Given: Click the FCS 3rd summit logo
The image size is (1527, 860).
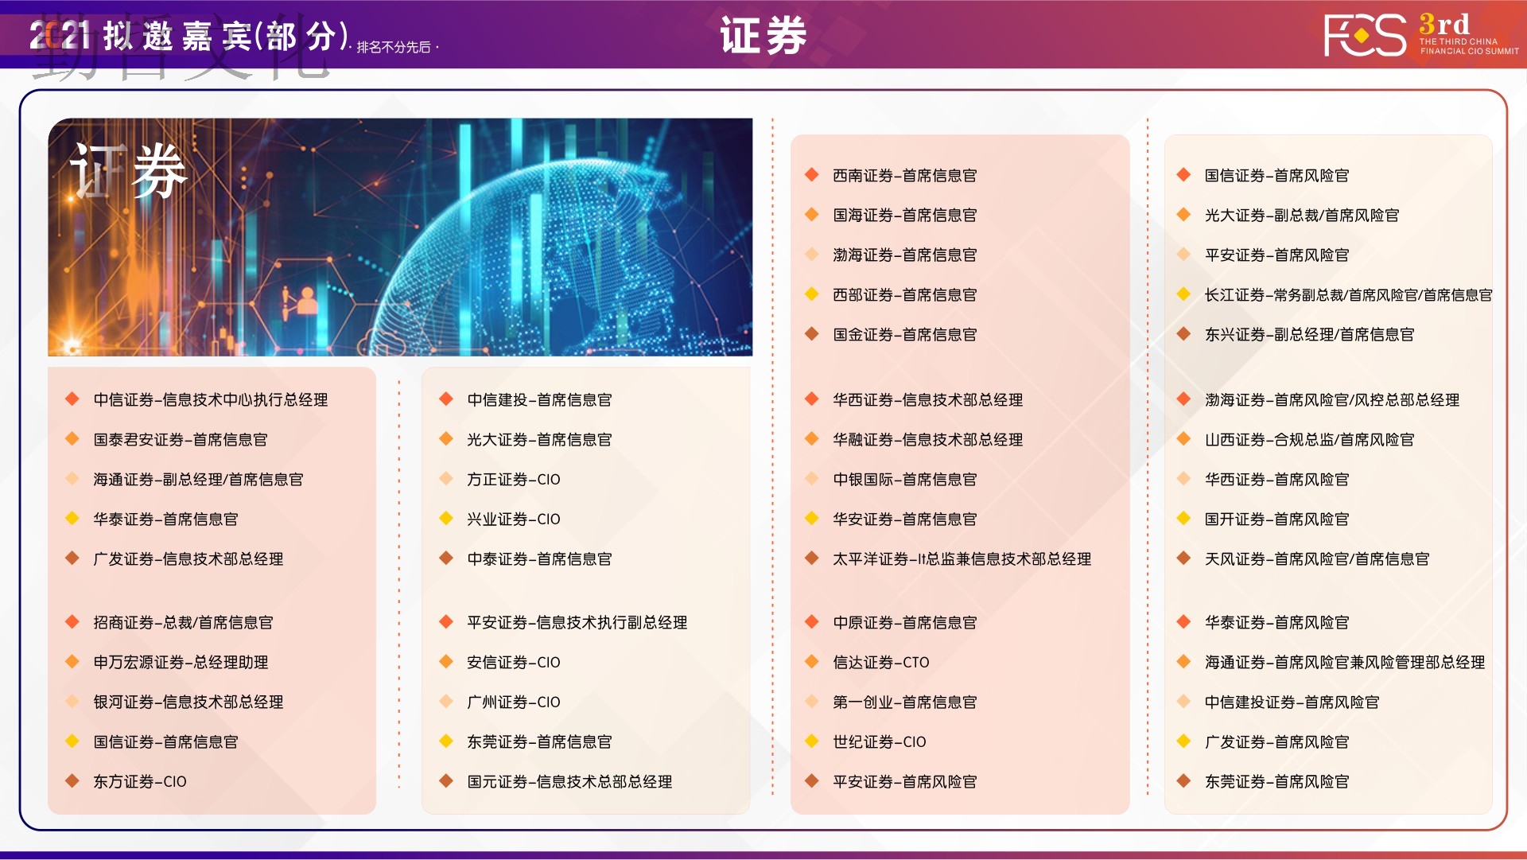Looking at the screenshot, I should 1421,35.
